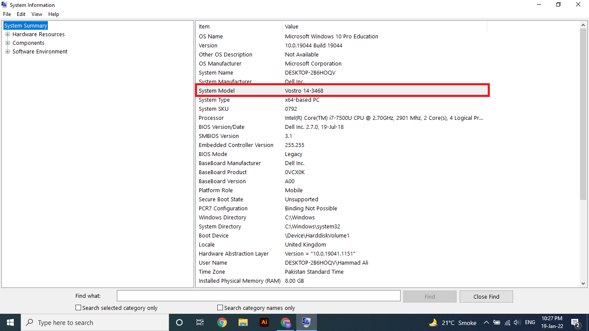Open Cortana circle icon on taskbar
The width and height of the screenshot is (589, 331).
tap(179, 322)
